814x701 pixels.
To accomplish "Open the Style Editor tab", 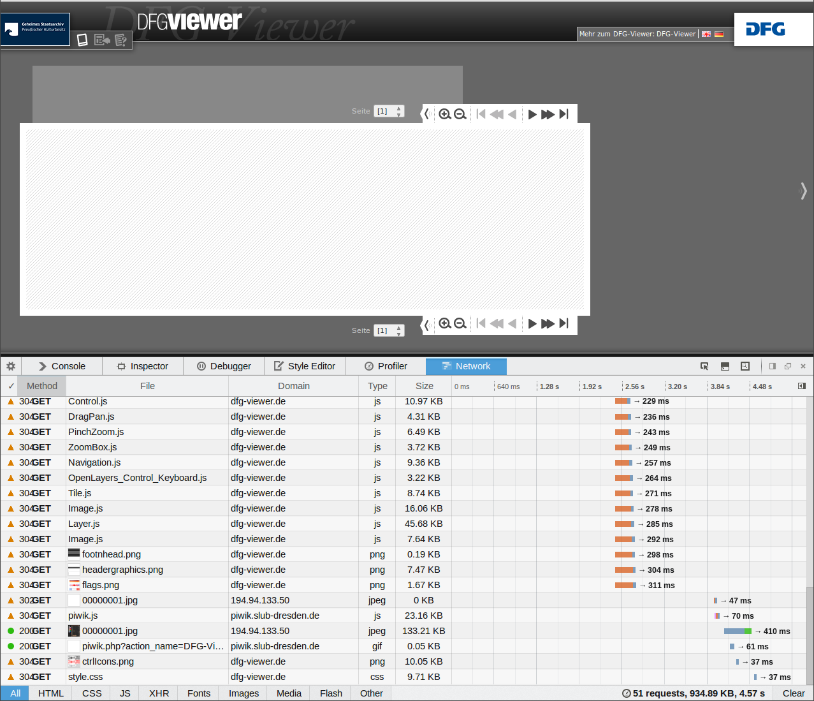I will coord(305,366).
